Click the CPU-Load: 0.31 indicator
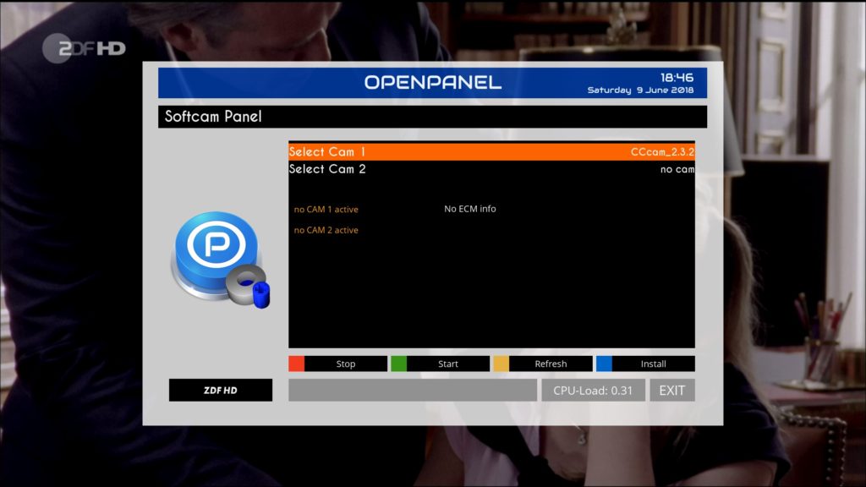 593,391
